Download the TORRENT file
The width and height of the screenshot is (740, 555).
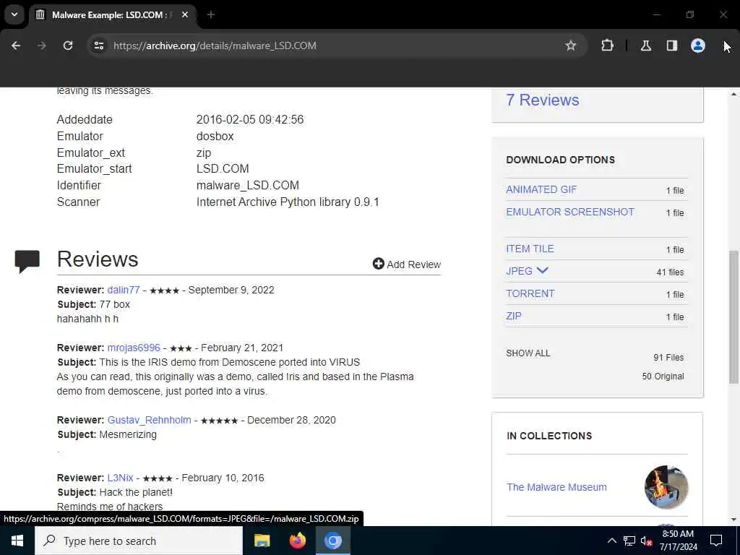[530, 293]
